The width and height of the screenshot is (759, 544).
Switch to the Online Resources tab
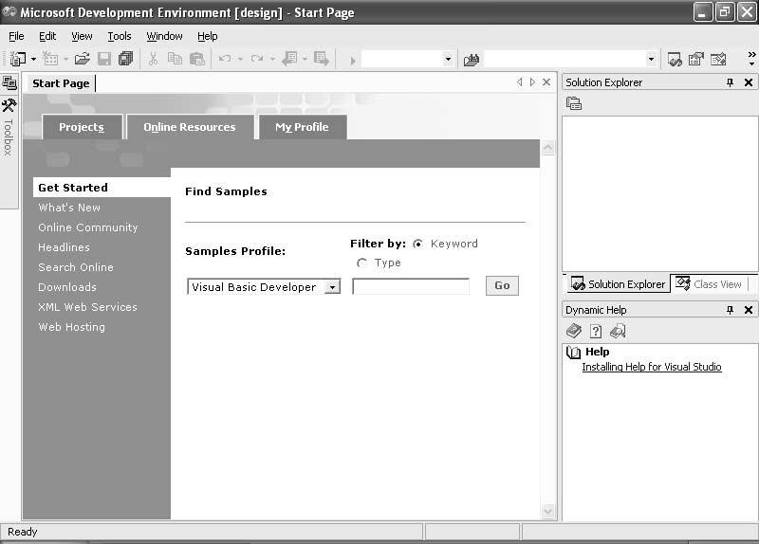click(190, 127)
